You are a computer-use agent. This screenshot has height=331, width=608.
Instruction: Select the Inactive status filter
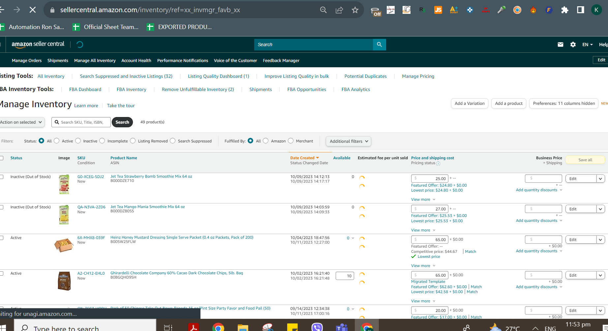(x=78, y=141)
